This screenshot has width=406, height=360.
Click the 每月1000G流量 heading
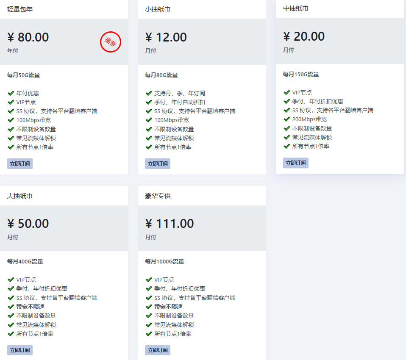(164, 261)
